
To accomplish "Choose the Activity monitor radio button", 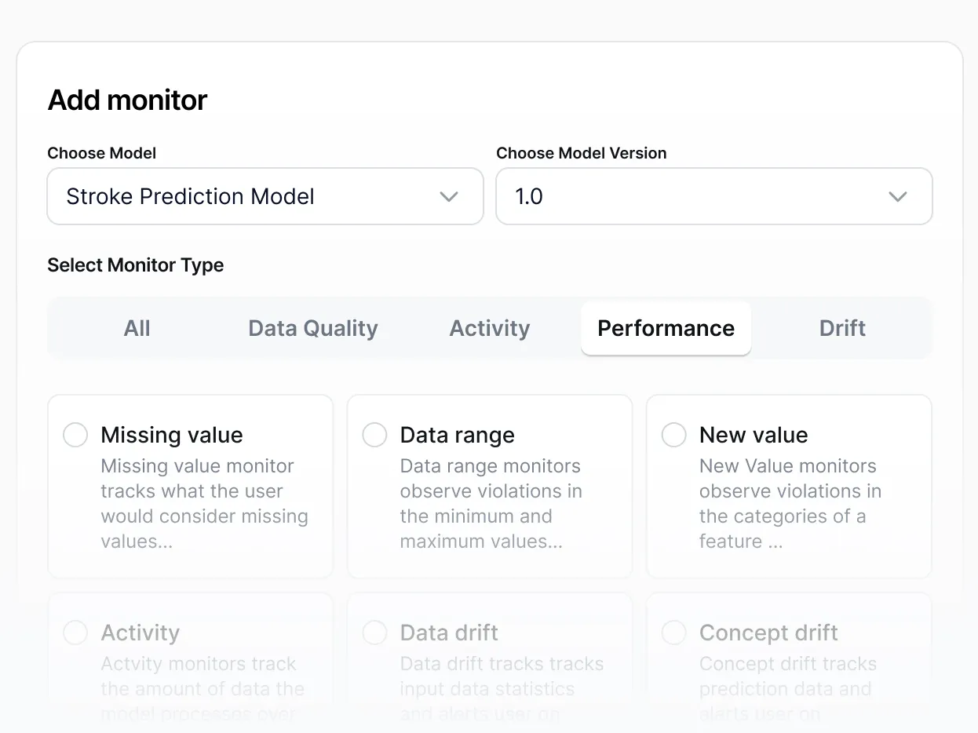I will [x=75, y=633].
